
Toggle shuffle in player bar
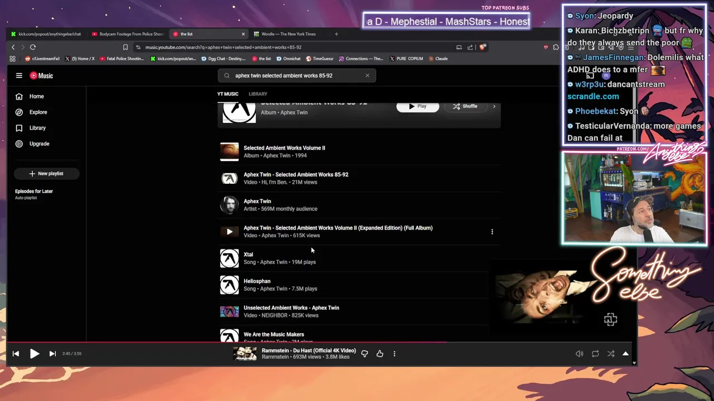tap(611, 354)
